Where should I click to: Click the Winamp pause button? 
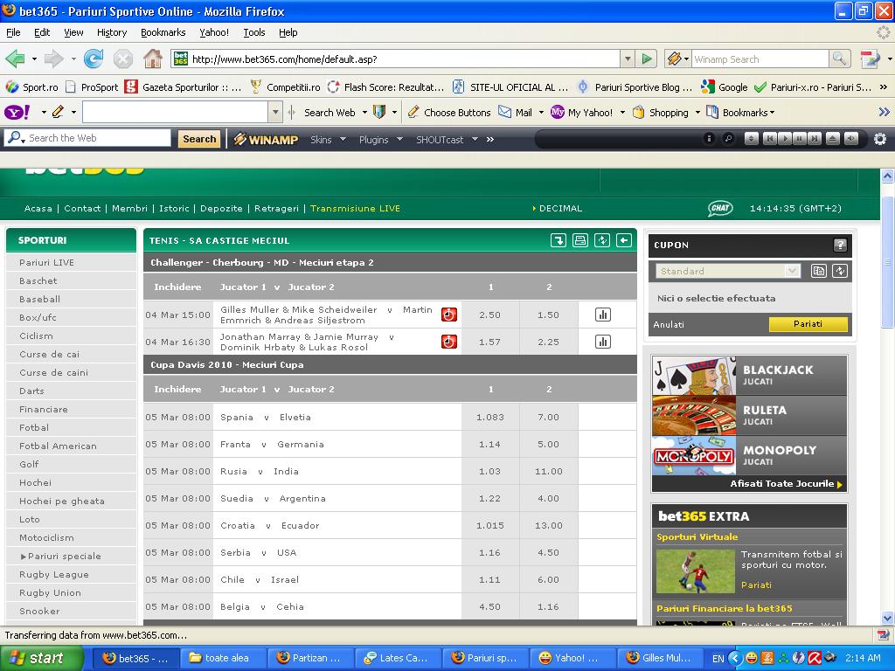800,139
